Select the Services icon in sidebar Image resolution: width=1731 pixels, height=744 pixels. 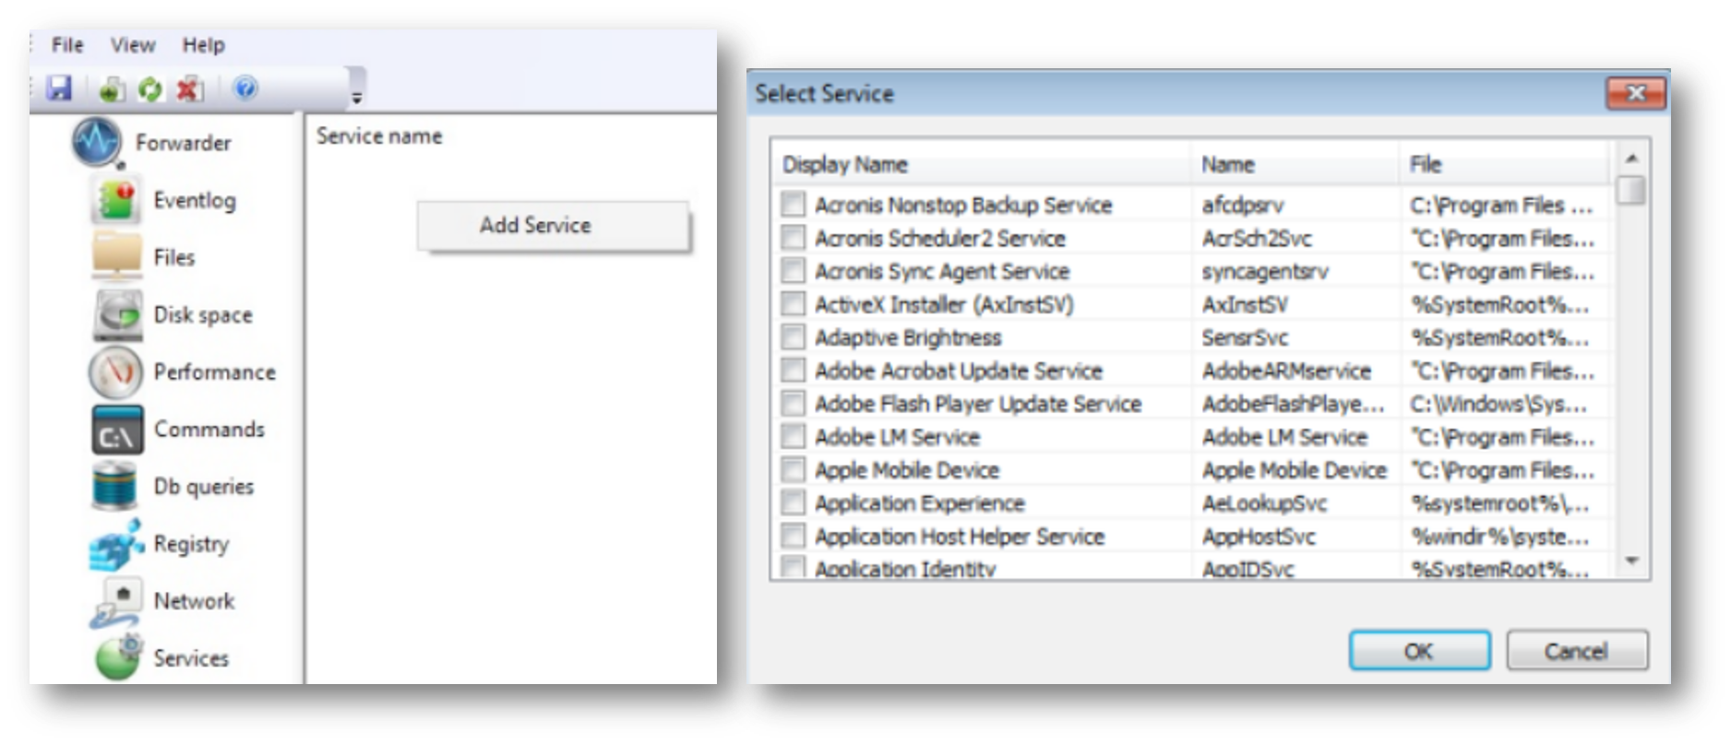118,657
